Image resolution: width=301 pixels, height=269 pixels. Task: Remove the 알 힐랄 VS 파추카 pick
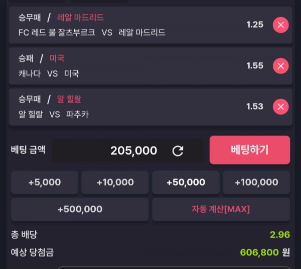pos(280,107)
